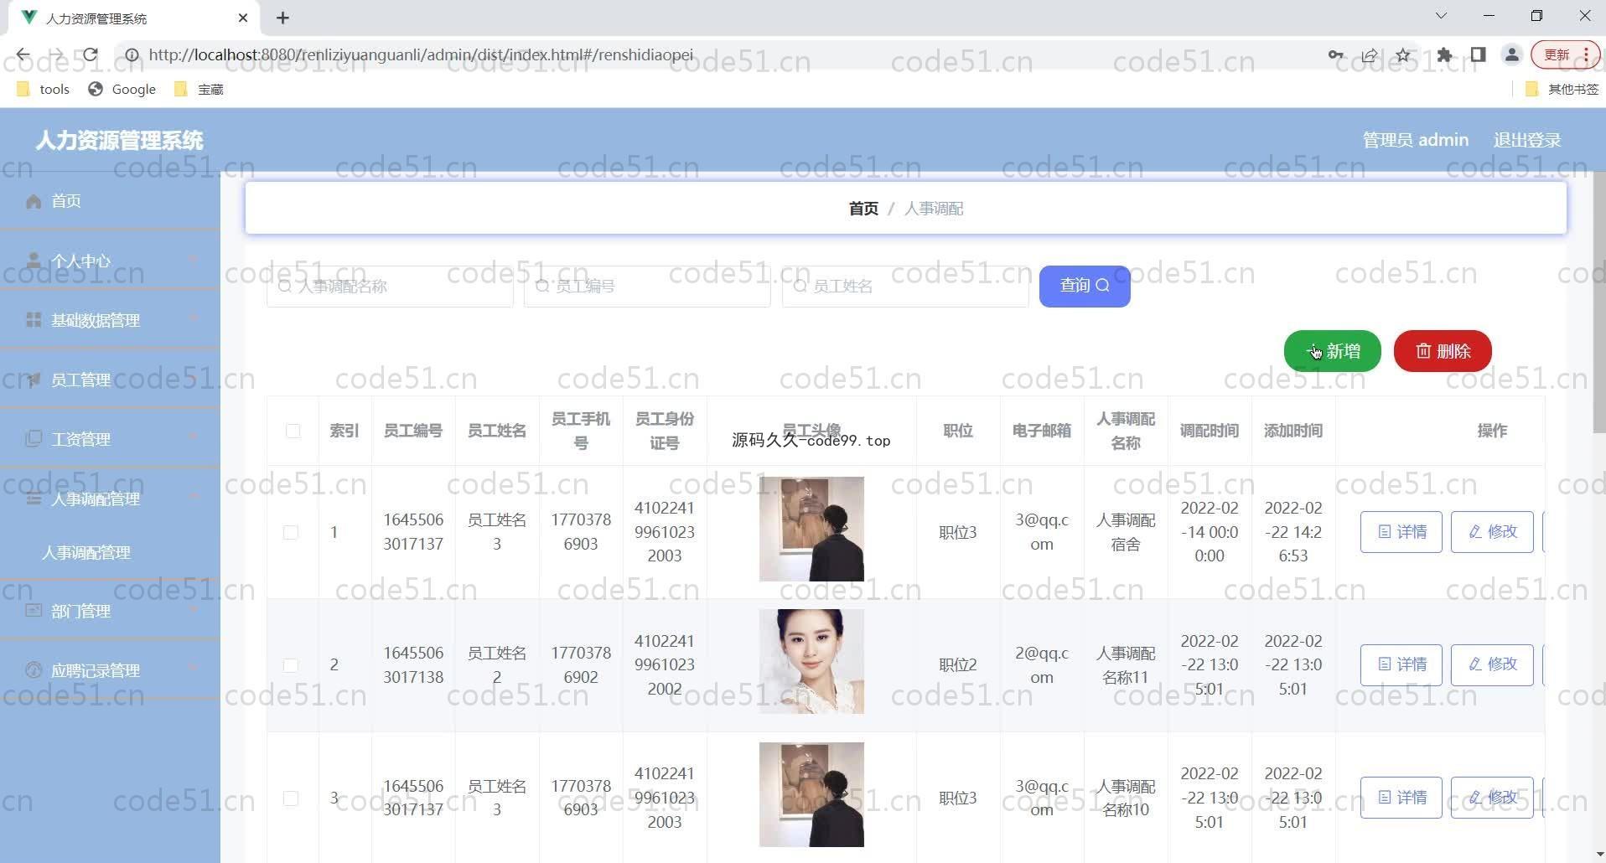Click 管理员 admin label in header

coord(1415,140)
